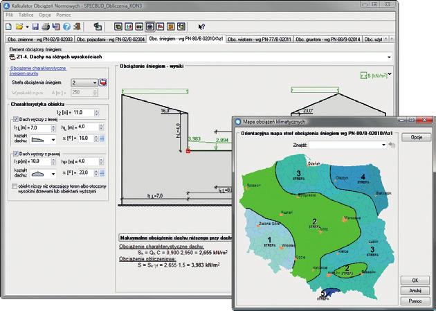Viewport: 436px width, 311px height.
Task: Click the '1 STREFA' zone on the map
Action: [x=269, y=242]
